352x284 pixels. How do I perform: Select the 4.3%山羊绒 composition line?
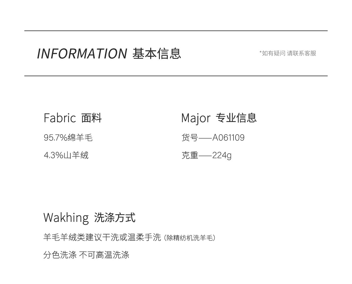(66, 155)
